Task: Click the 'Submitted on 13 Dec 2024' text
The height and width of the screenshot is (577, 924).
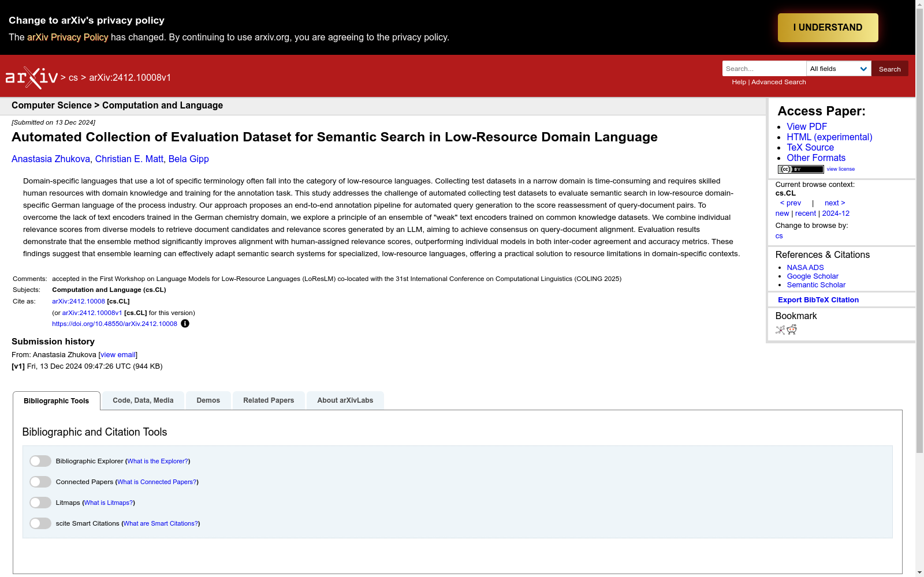Action: (53, 122)
